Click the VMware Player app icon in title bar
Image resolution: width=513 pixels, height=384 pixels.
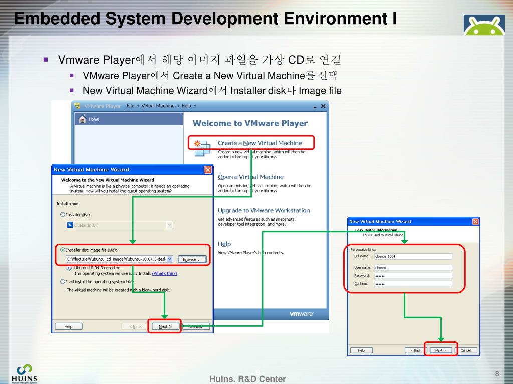click(77, 106)
